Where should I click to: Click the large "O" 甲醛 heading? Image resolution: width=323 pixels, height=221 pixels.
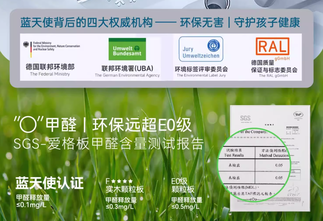click(45, 125)
